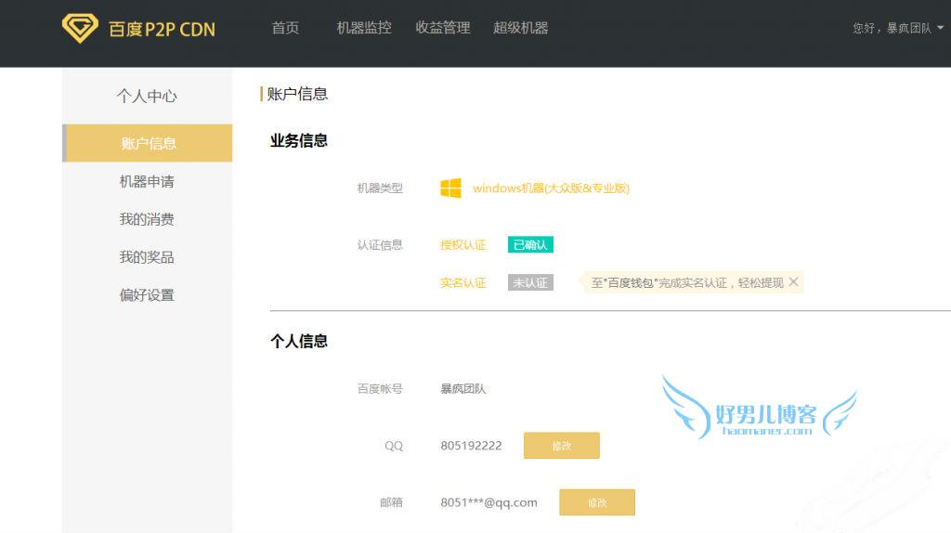Click the 个人信息 section heading
Screen dimensions: 951x533
click(299, 342)
